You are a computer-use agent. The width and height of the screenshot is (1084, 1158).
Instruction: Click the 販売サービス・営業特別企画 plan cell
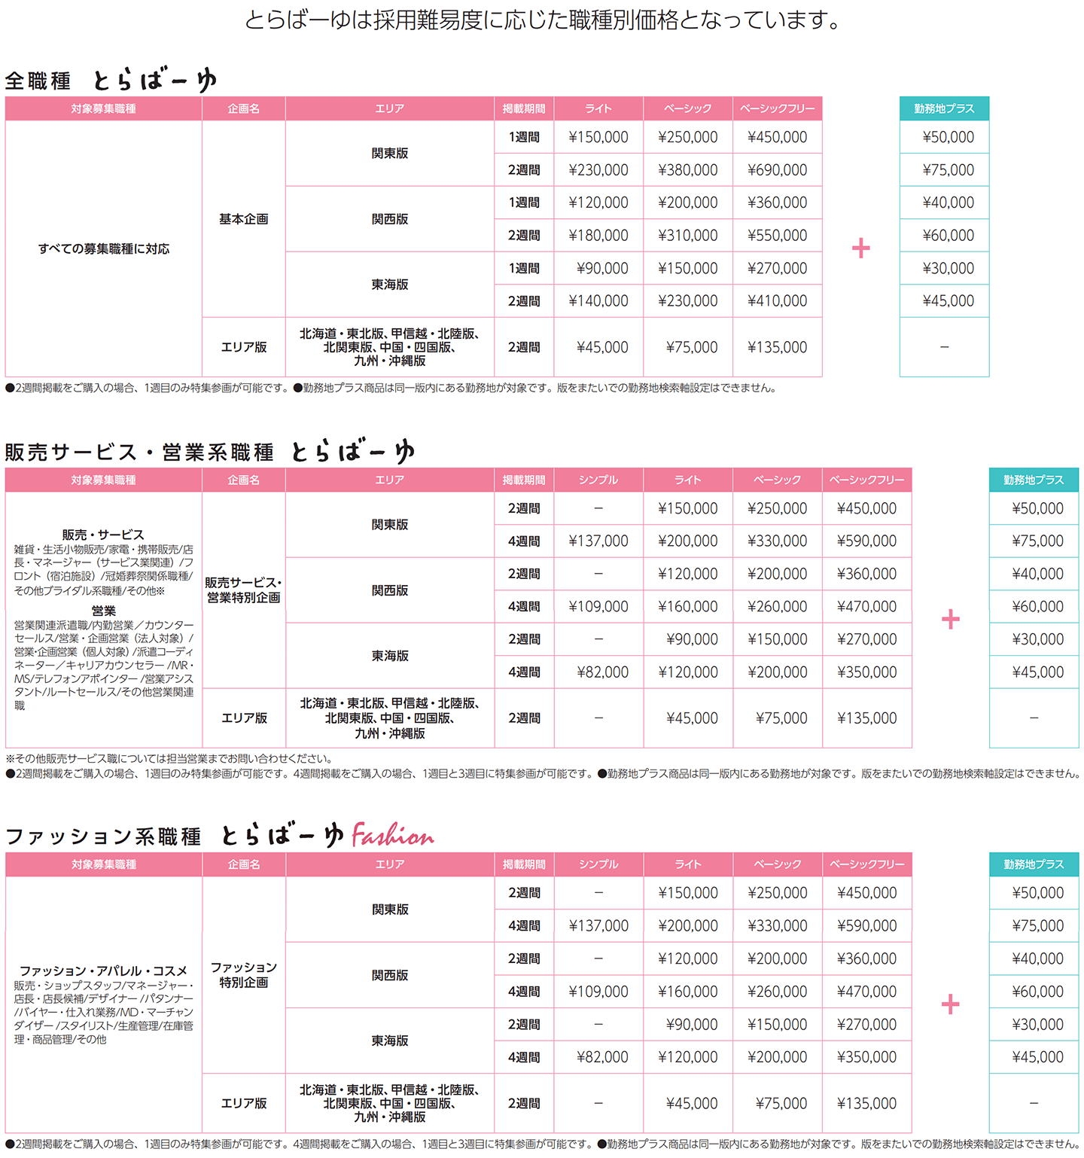click(x=244, y=590)
